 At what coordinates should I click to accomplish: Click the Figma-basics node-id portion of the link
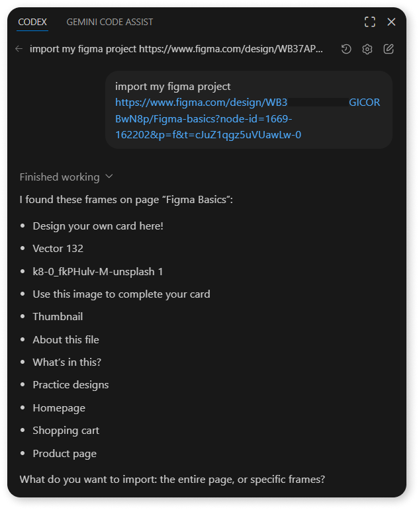pyautogui.click(x=204, y=118)
